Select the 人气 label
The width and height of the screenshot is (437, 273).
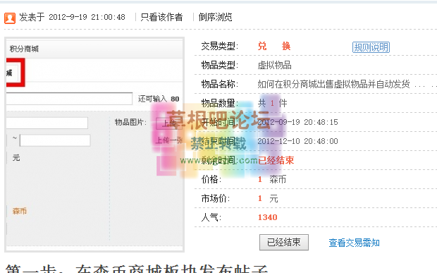pyautogui.click(x=211, y=217)
